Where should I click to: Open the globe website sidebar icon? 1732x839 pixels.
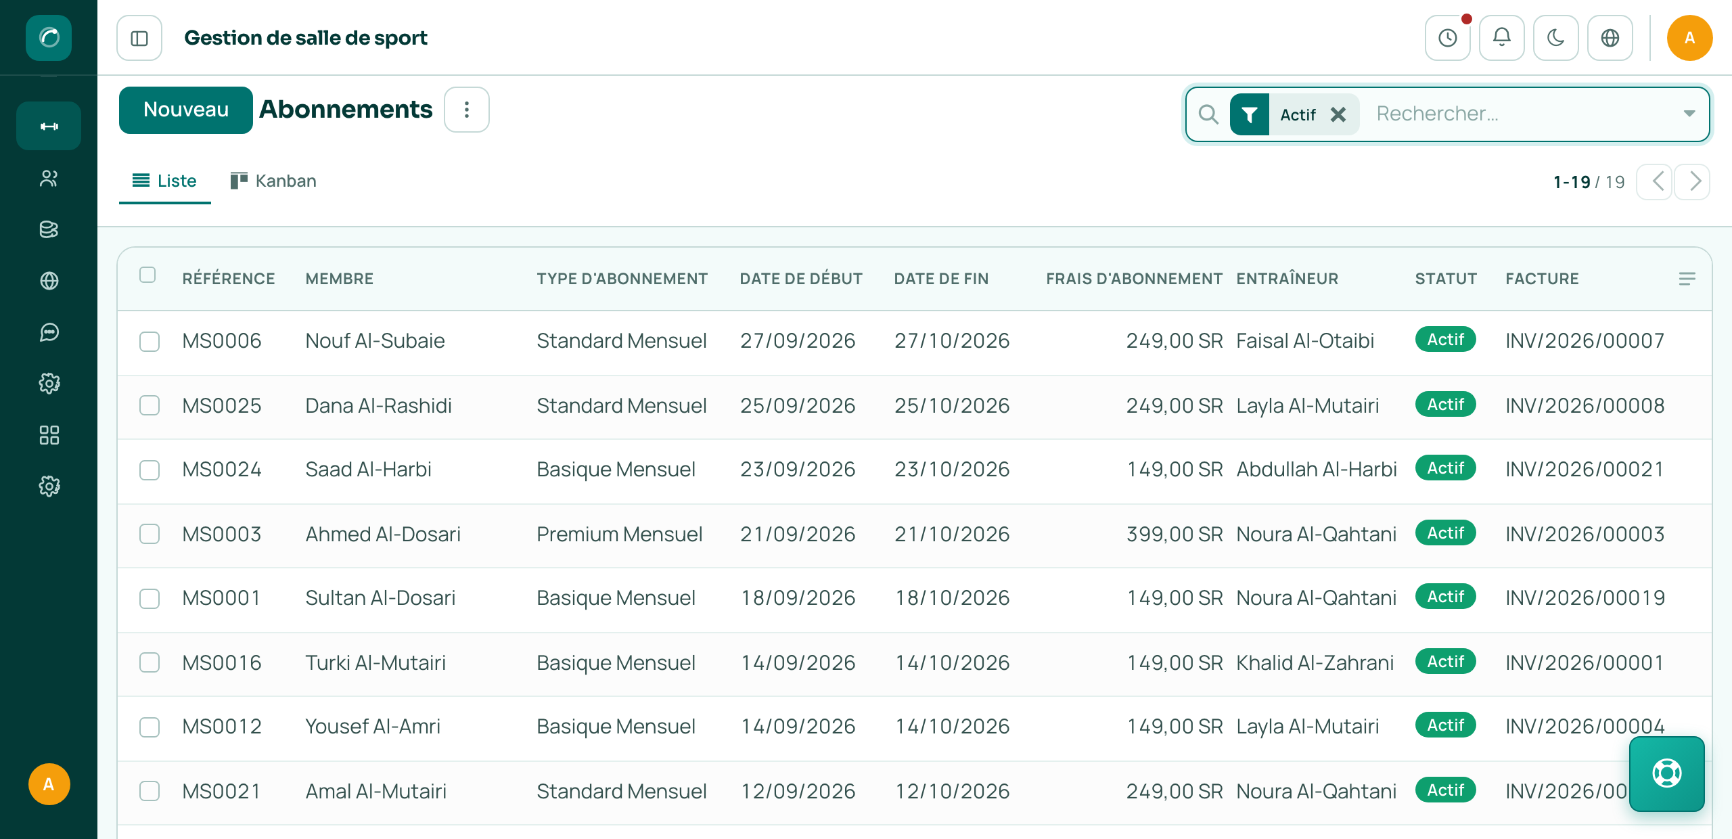pyautogui.click(x=49, y=281)
